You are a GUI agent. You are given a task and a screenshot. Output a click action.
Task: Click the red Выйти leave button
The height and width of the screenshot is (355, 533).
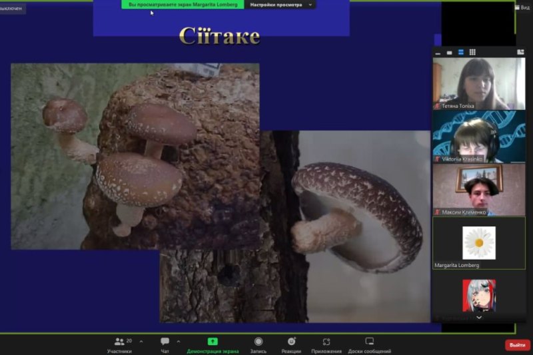[x=517, y=345]
